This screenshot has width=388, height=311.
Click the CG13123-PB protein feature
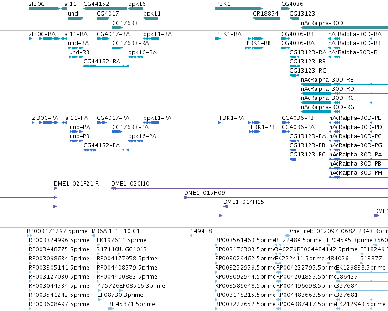coord(293,150)
